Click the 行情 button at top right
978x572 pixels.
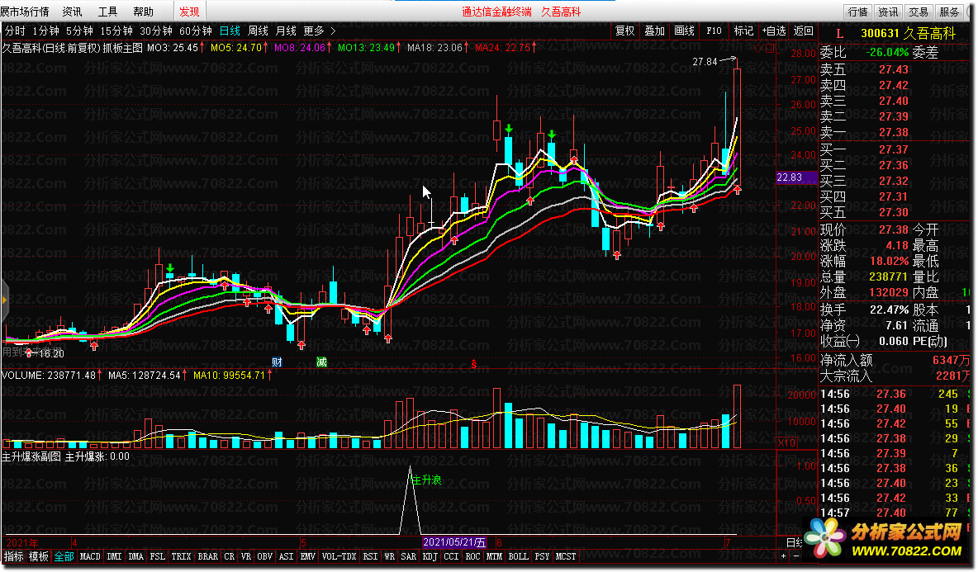857,12
